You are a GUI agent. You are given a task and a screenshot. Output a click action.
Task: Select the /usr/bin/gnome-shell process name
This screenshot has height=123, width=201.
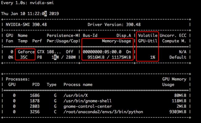(x=88, y=101)
